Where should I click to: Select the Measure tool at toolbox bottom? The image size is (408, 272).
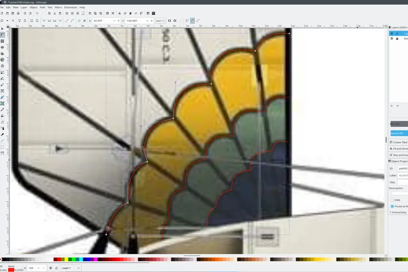tap(3, 153)
